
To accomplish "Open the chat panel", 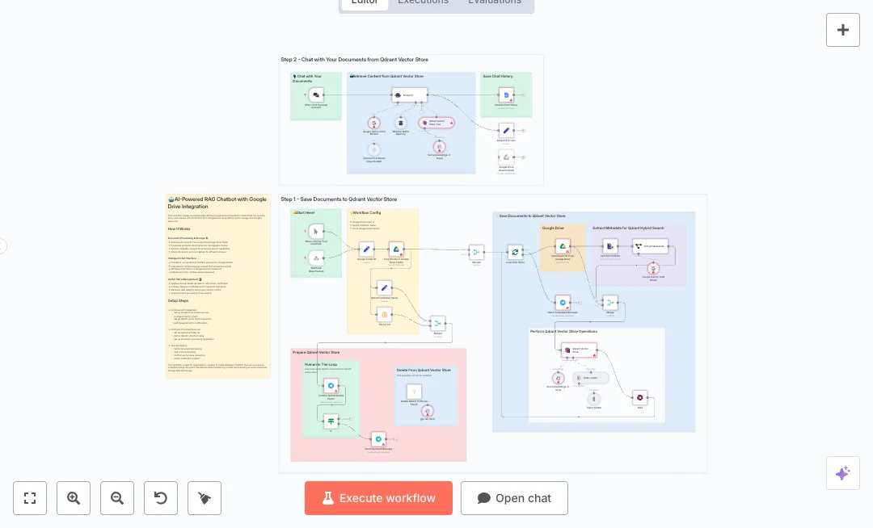I will [514, 498].
